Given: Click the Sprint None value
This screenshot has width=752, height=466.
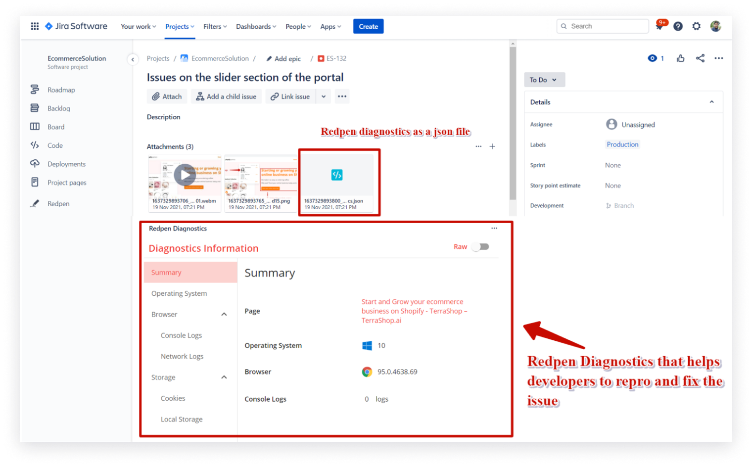Looking at the screenshot, I should click(x=612, y=165).
